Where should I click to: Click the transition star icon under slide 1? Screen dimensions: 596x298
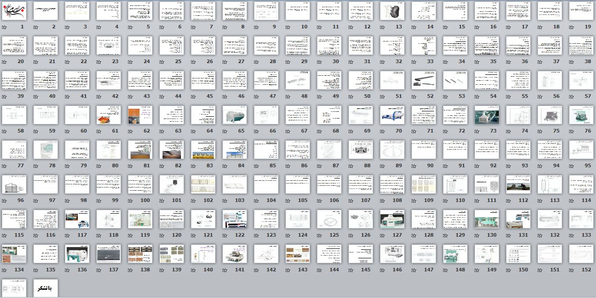[x=4, y=27]
